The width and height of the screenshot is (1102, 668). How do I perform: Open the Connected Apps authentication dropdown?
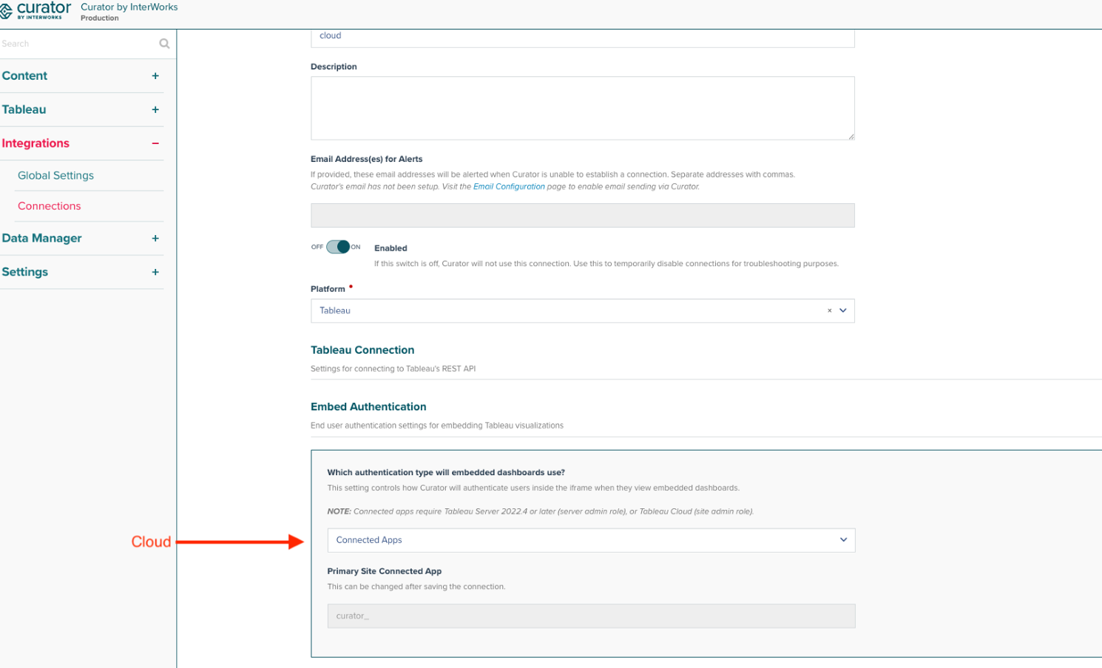591,540
